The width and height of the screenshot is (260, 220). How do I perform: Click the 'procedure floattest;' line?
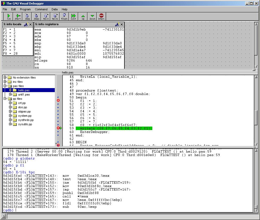point(97,90)
